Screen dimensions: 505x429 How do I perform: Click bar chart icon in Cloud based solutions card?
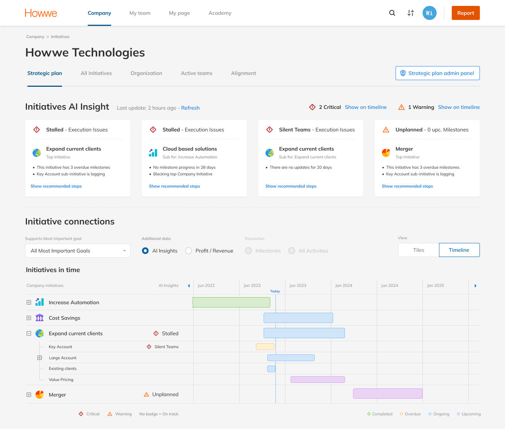(153, 152)
